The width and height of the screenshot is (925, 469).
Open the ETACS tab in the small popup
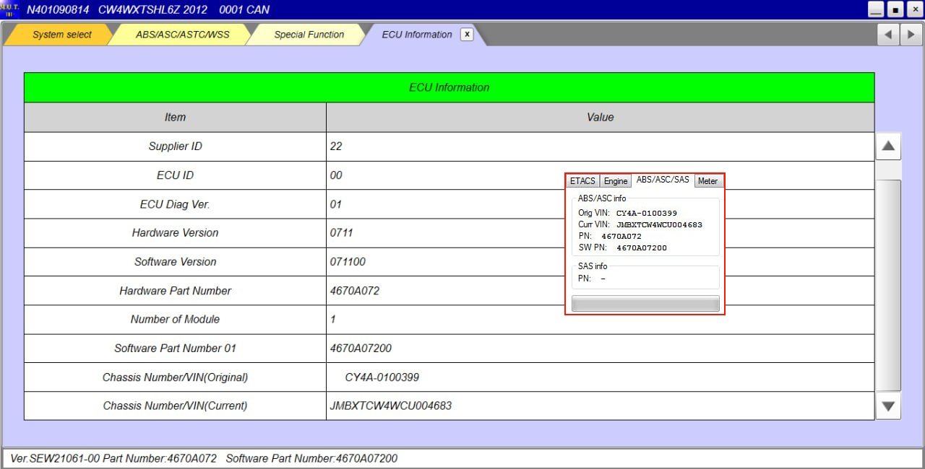583,181
